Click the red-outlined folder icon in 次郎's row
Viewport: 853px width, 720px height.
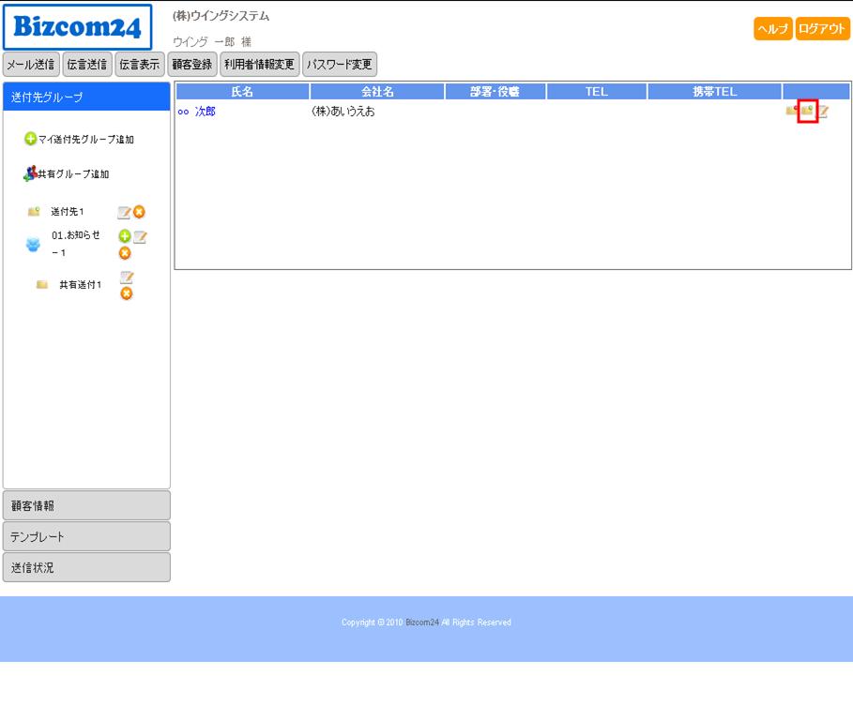[x=807, y=112]
